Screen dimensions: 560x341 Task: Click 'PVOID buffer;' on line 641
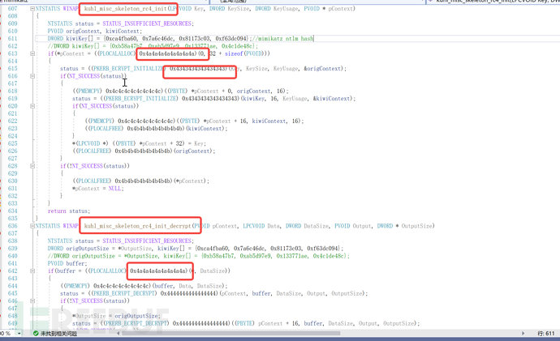coord(67,263)
